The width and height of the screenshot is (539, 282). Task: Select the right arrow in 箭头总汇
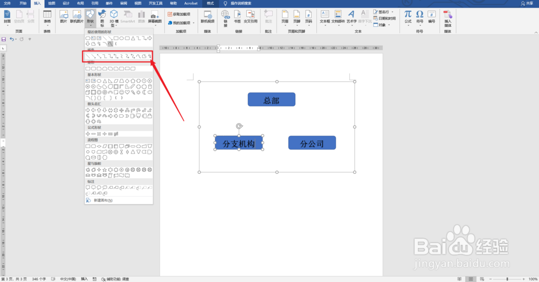point(88,110)
